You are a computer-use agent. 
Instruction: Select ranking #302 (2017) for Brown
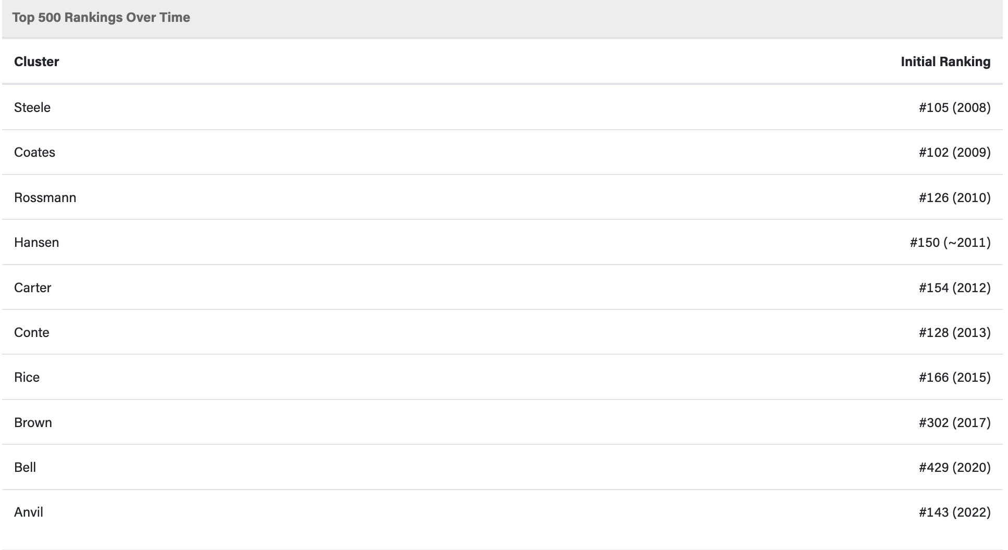pyautogui.click(x=954, y=422)
